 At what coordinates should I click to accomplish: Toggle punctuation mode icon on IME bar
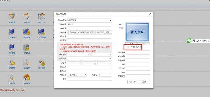tap(201, 41)
